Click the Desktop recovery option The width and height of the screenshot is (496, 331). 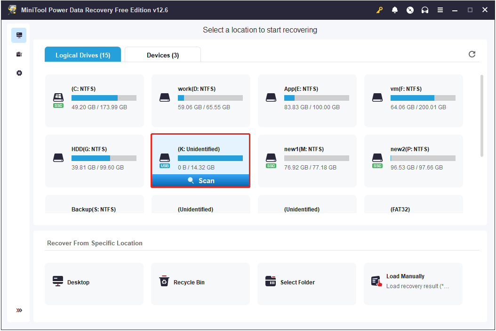pyautogui.click(x=94, y=283)
